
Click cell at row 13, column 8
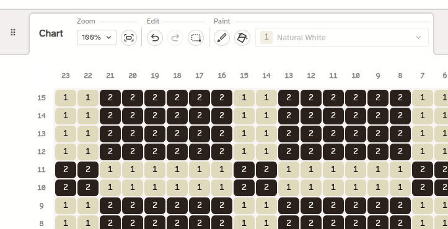pyautogui.click(x=400, y=134)
